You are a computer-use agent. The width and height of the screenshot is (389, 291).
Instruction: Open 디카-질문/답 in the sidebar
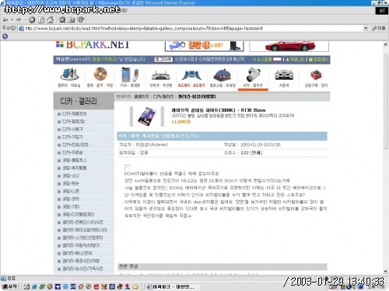pyautogui.click(x=73, y=122)
